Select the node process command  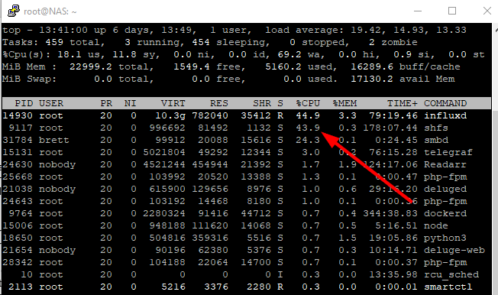(x=436, y=225)
